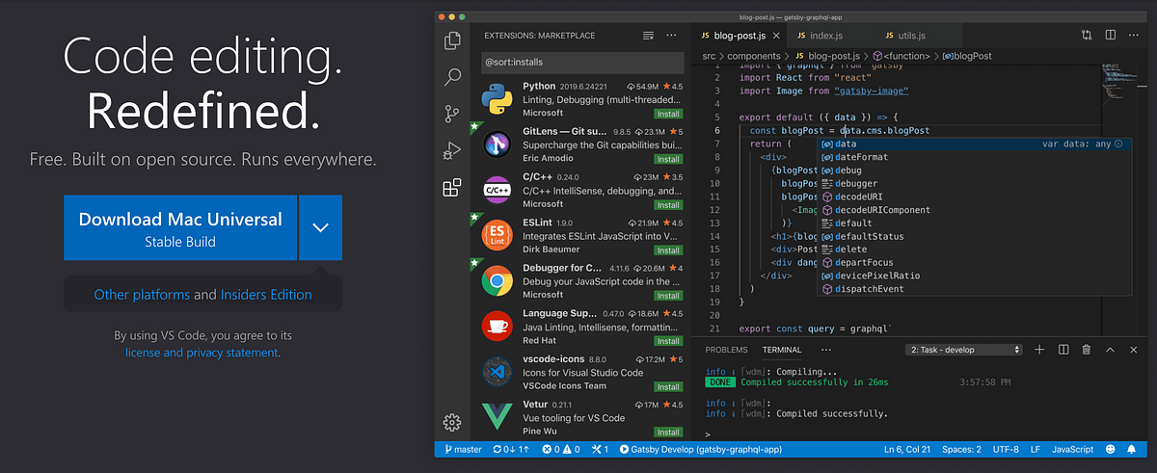Open the feedback smiley in the status bar
Image resolution: width=1157 pixels, height=473 pixels.
tap(1109, 449)
